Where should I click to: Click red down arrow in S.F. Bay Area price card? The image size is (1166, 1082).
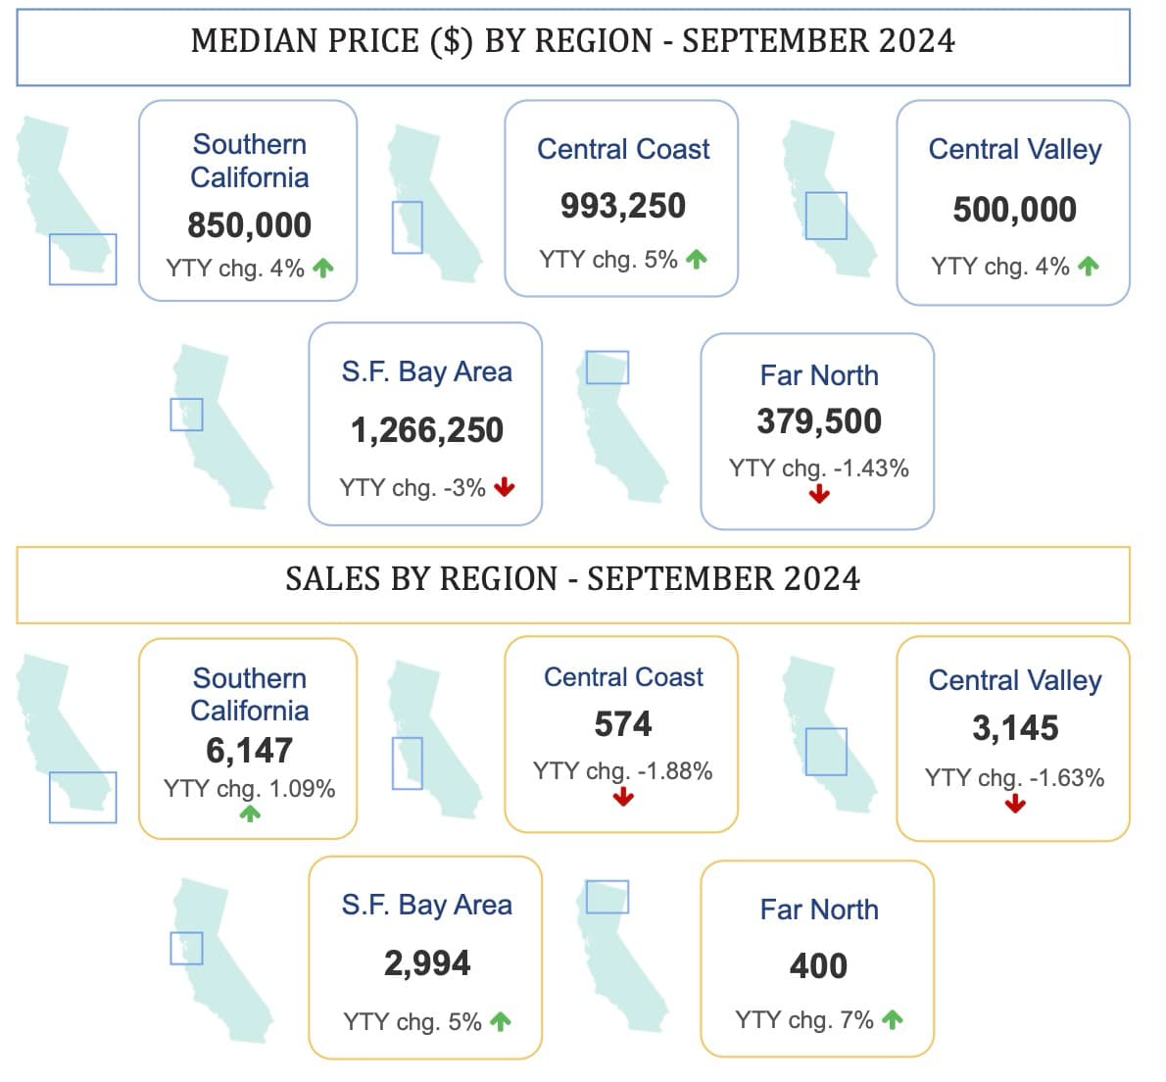point(505,487)
